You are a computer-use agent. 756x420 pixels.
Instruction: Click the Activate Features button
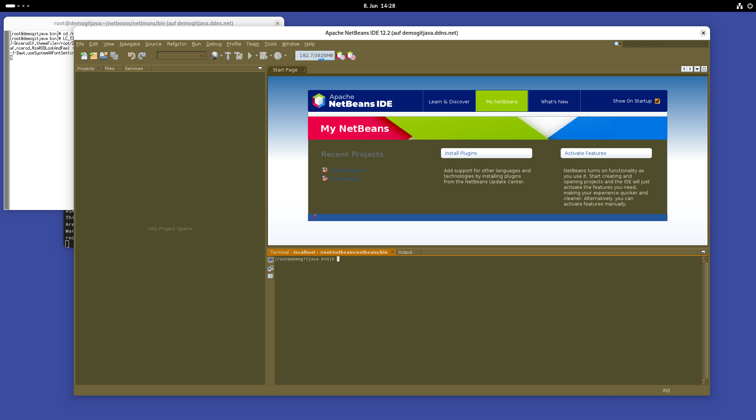coord(606,153)
